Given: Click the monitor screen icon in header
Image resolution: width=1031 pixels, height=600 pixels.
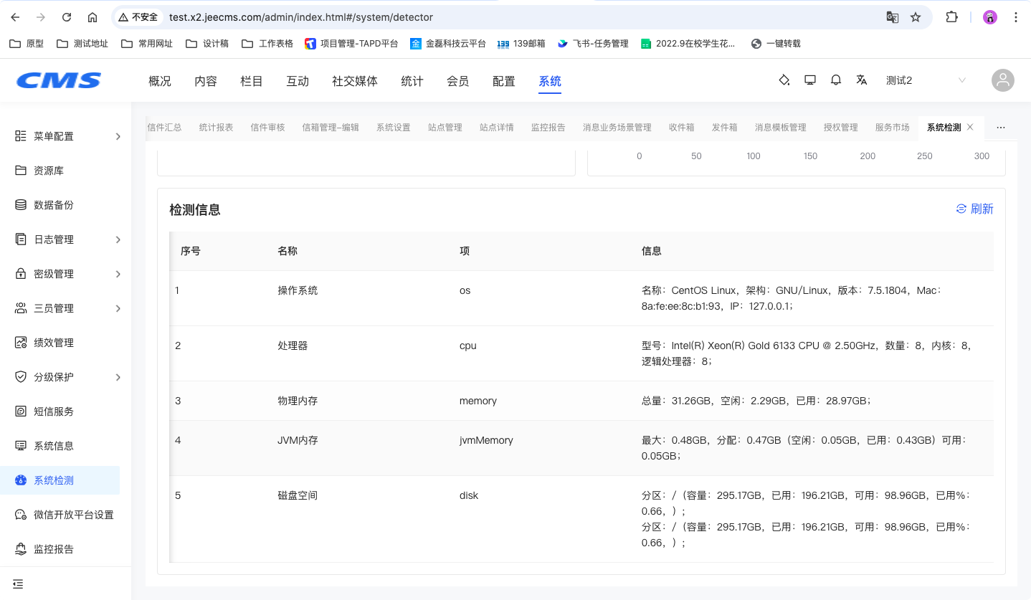Looking at the screenshot, I should pos(810,80).
